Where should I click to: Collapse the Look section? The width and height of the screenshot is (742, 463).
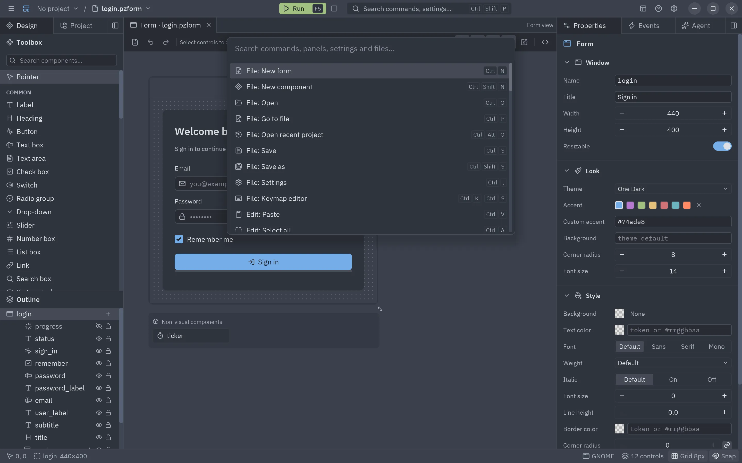coord(567,171)
